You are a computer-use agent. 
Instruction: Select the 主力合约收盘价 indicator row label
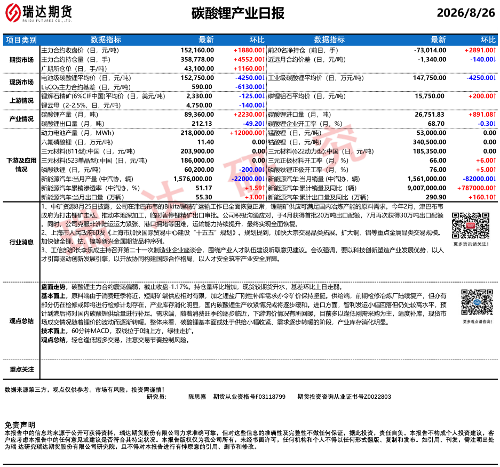click(x=80, y=50)
